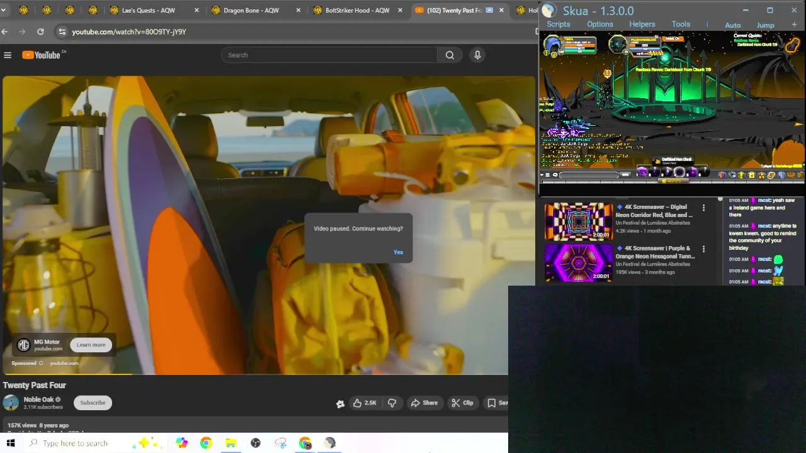The width and height of the screenshot is (806, 453).
Task: Open Chrome from the taskbar
Action: 206,443
